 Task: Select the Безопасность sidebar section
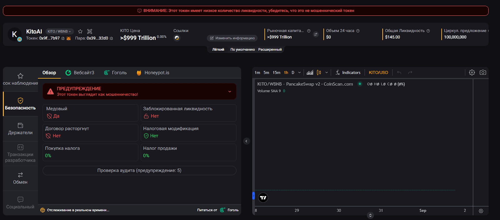coord(20,104)
